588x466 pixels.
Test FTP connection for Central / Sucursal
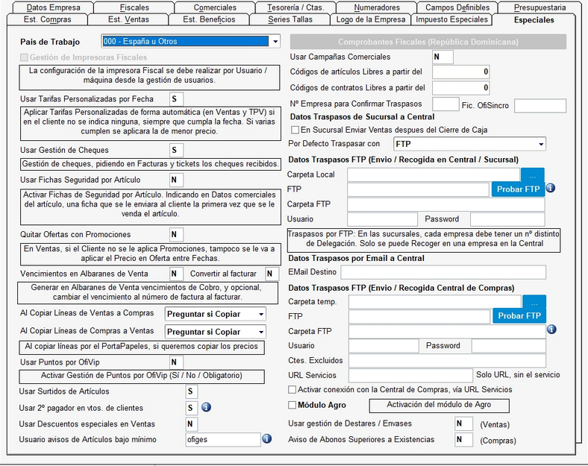(x=519, y=189)
